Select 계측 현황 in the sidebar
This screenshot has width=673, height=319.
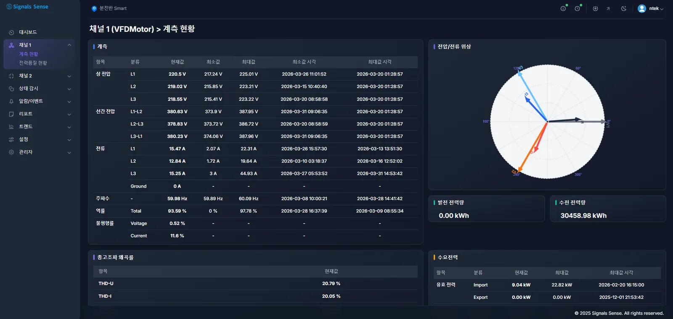point(29,54)
